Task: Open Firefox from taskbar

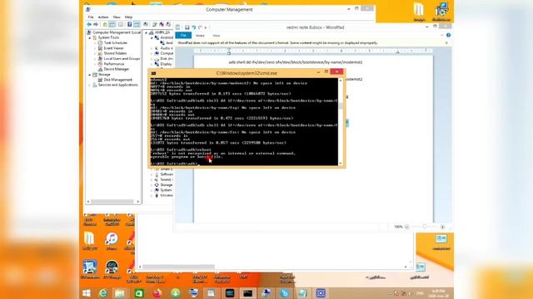Action: pyautogui.click(x=157, y=293)
